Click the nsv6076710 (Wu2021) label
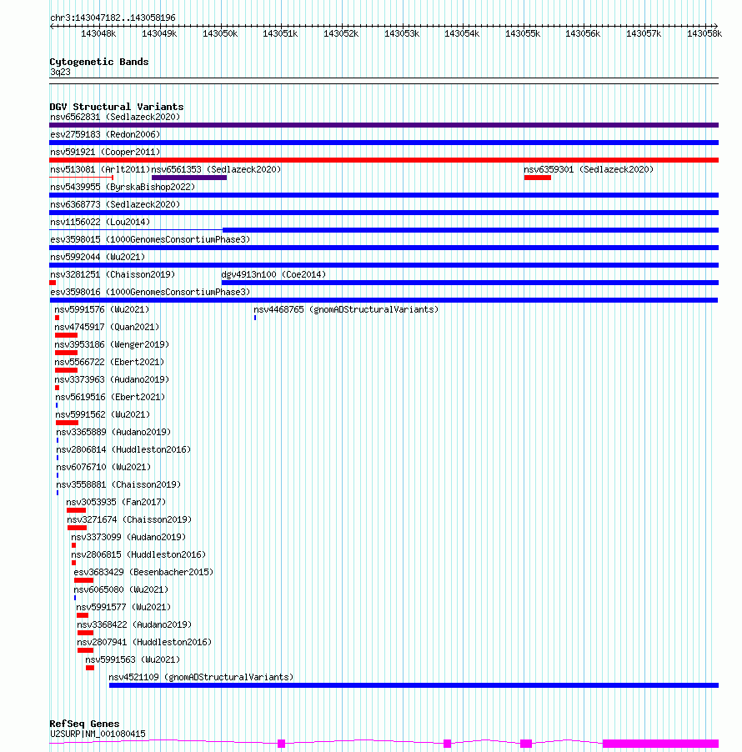The image size is (742, 752). pyautogui.click(x=103, y=467)
